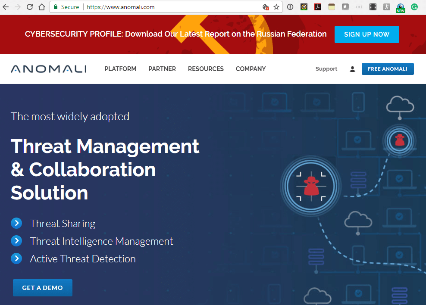Viewport: 426px width, 305px height.
Task: Open the Grammarly browser extension
Action: click(414, 7)
